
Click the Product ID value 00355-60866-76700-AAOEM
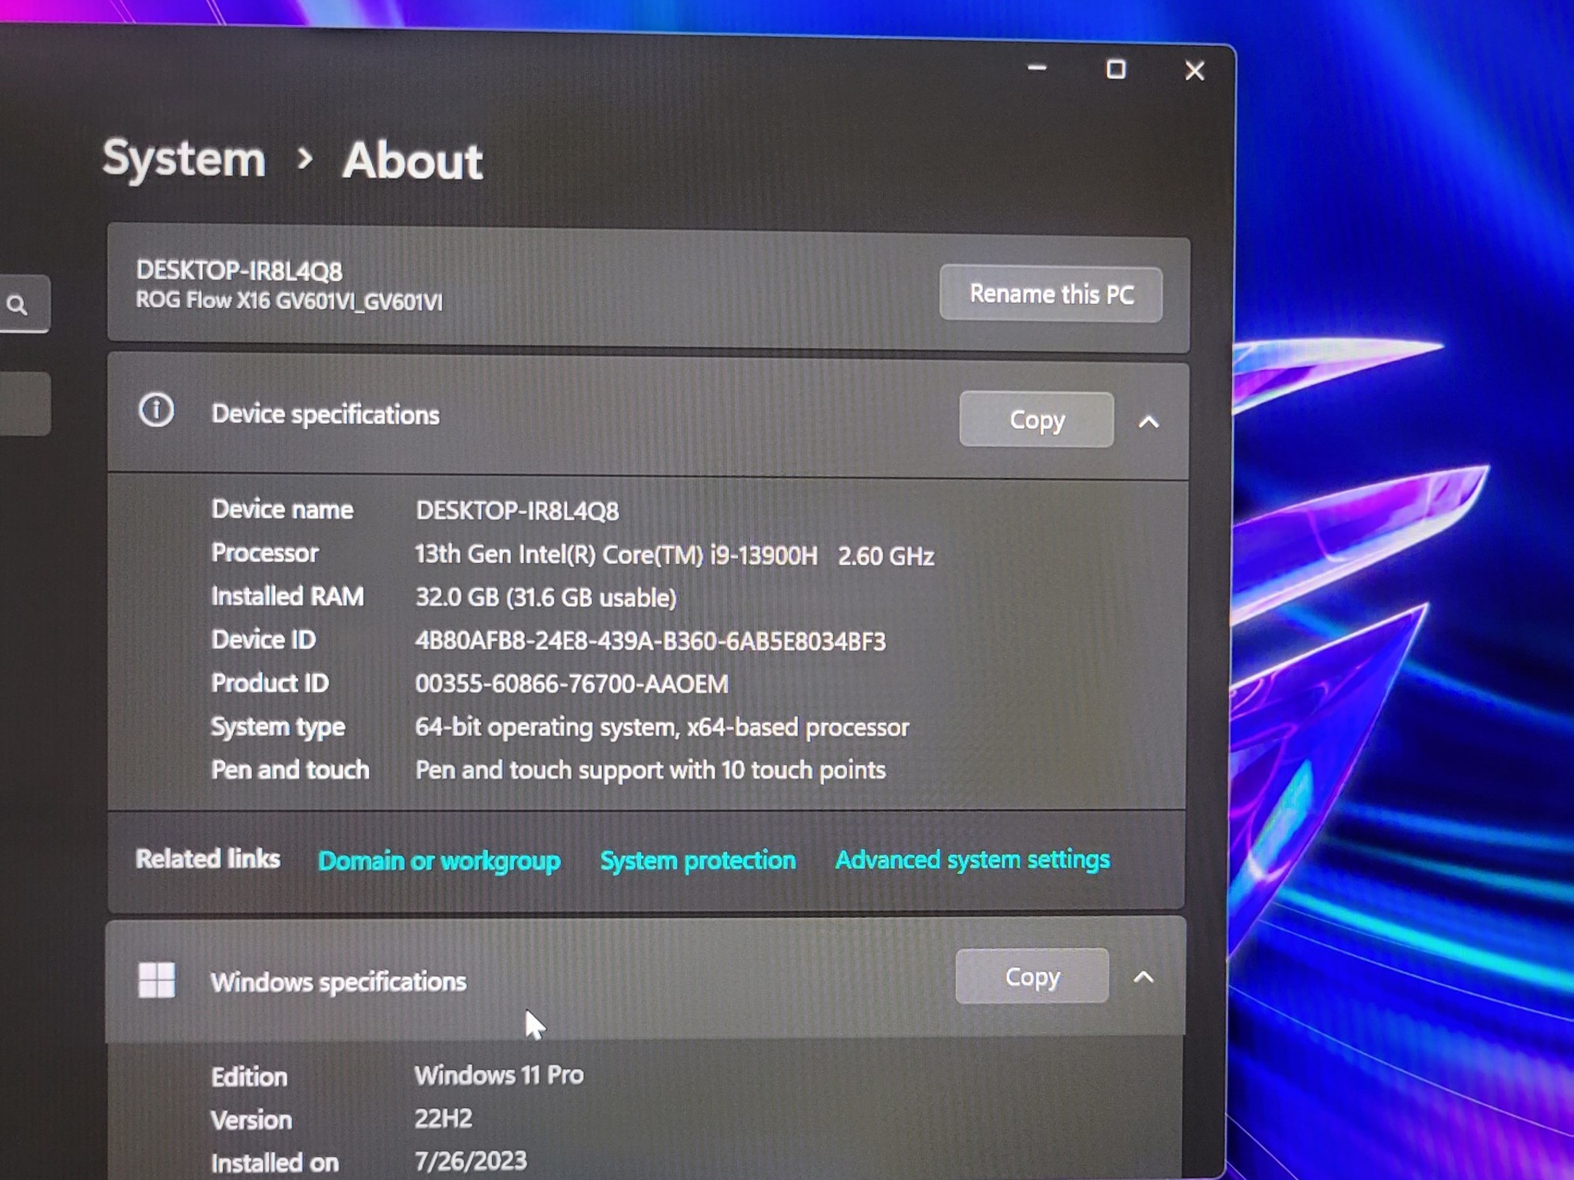coord(571,684)
